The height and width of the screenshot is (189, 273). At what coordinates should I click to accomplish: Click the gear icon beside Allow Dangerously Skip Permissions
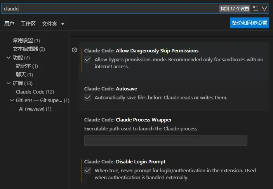coord(75,50)
